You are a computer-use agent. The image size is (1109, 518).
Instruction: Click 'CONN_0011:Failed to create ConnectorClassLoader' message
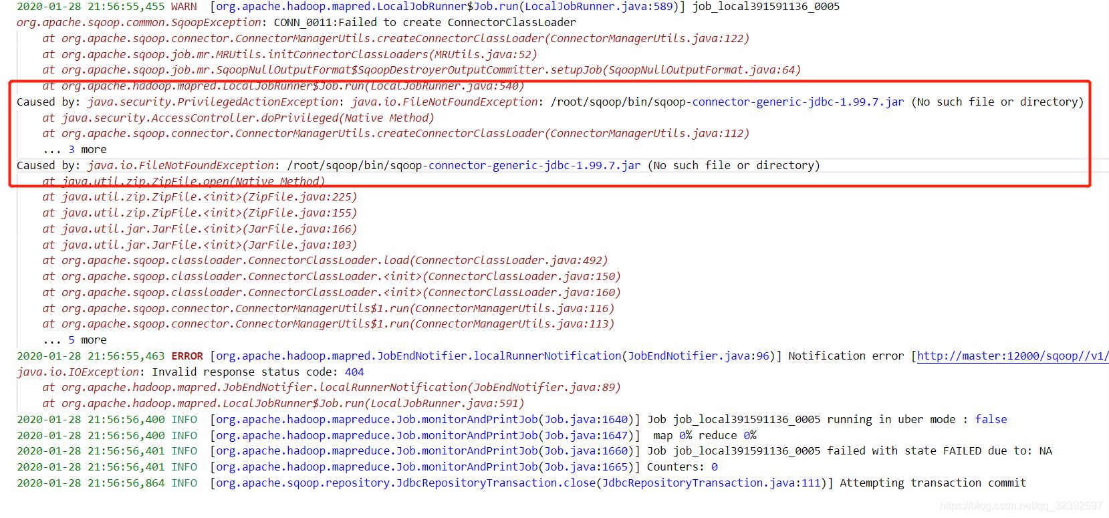pyautogui.click(x=425, y=23)
